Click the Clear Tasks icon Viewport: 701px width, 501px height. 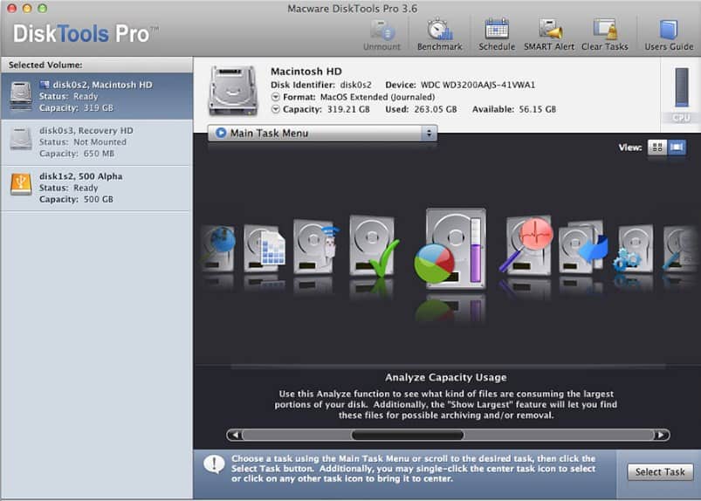(x=604, y=35)
